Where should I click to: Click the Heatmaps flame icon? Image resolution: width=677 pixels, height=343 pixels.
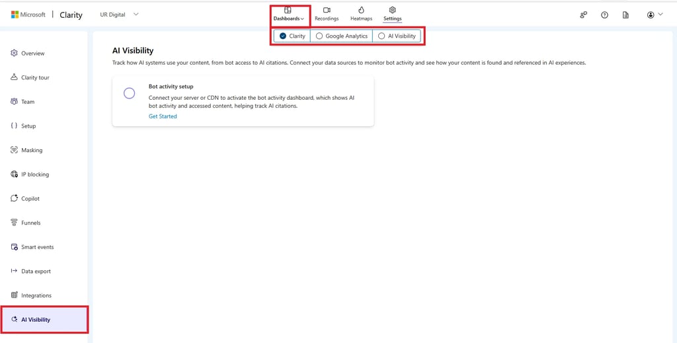362,10
